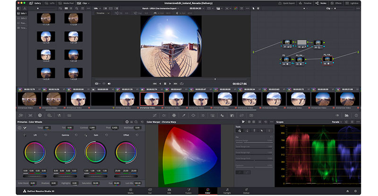The image size is (378, 196).
Task: Open the Camera Raw palette
Action: pos(21,116)
